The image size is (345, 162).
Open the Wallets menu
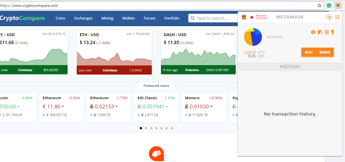click(x=129, y=18)
